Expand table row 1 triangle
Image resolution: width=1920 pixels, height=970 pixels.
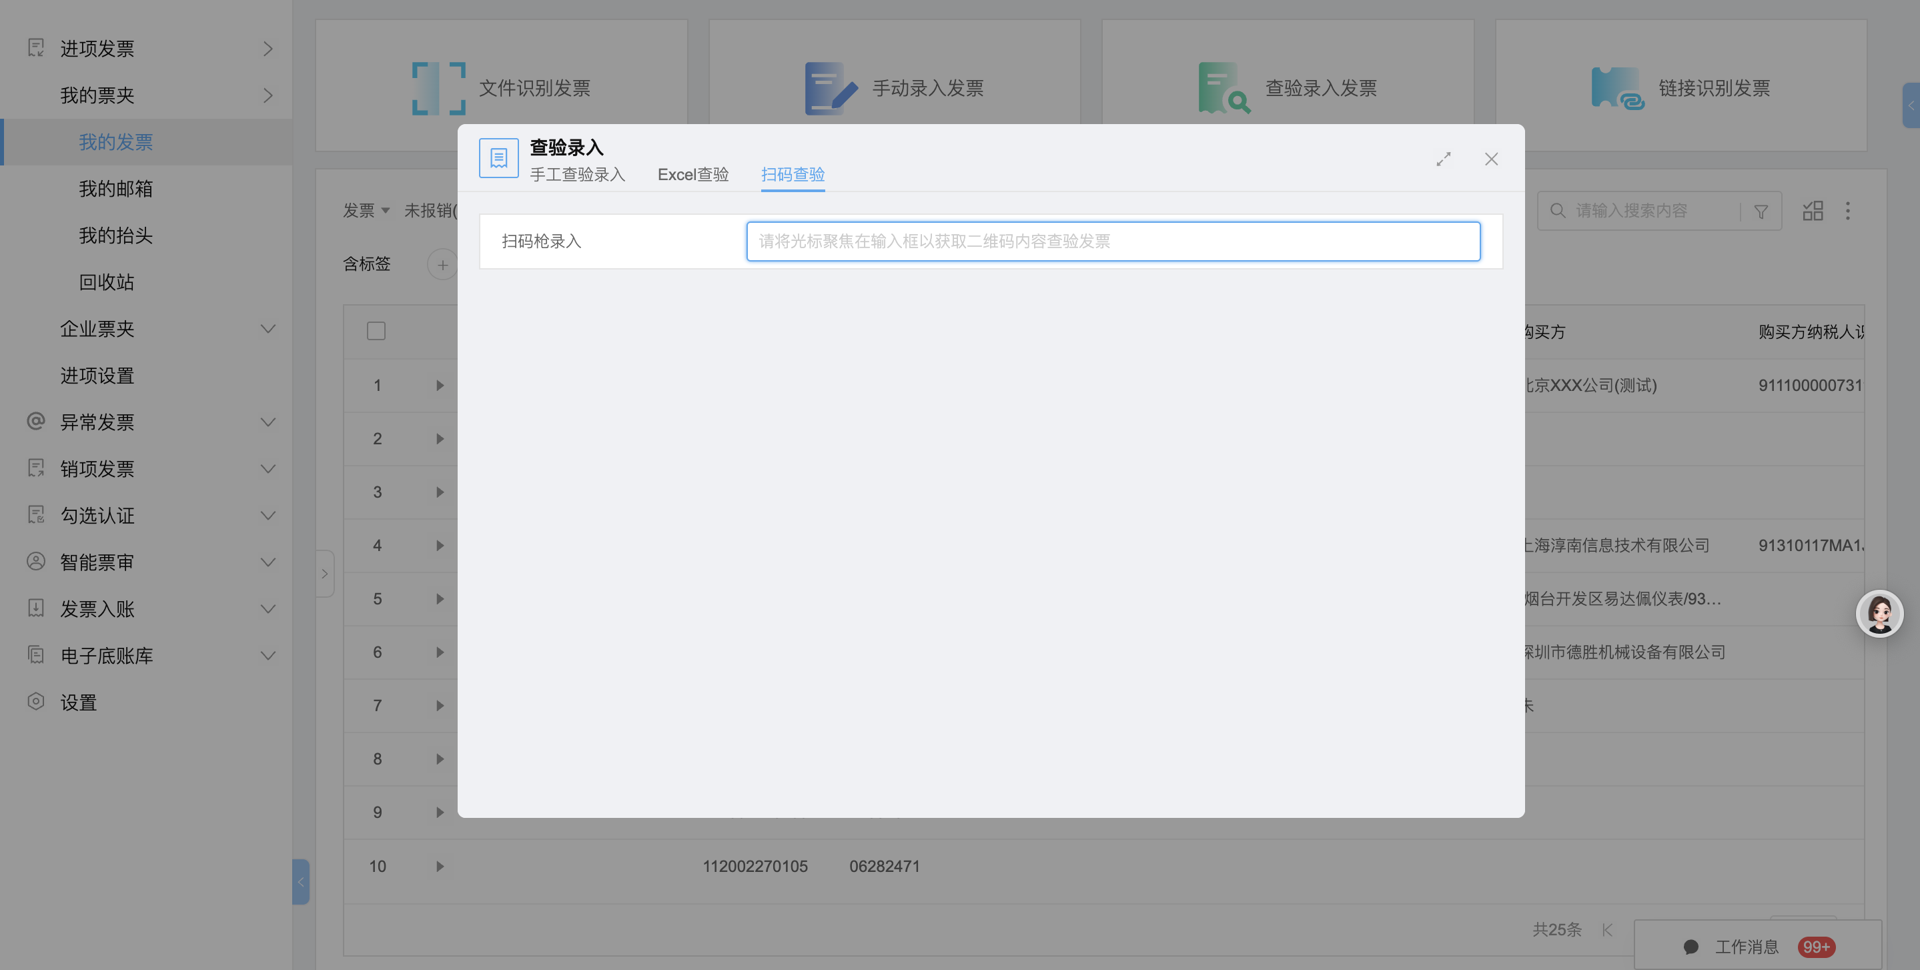(x=440, y=386)
